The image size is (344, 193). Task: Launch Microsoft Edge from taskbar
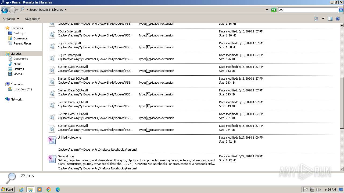point(58,190)
